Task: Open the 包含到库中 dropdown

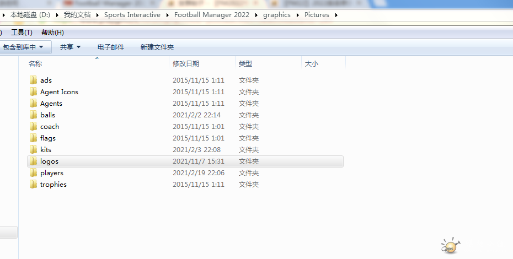Action: click(x=23, y=47)
